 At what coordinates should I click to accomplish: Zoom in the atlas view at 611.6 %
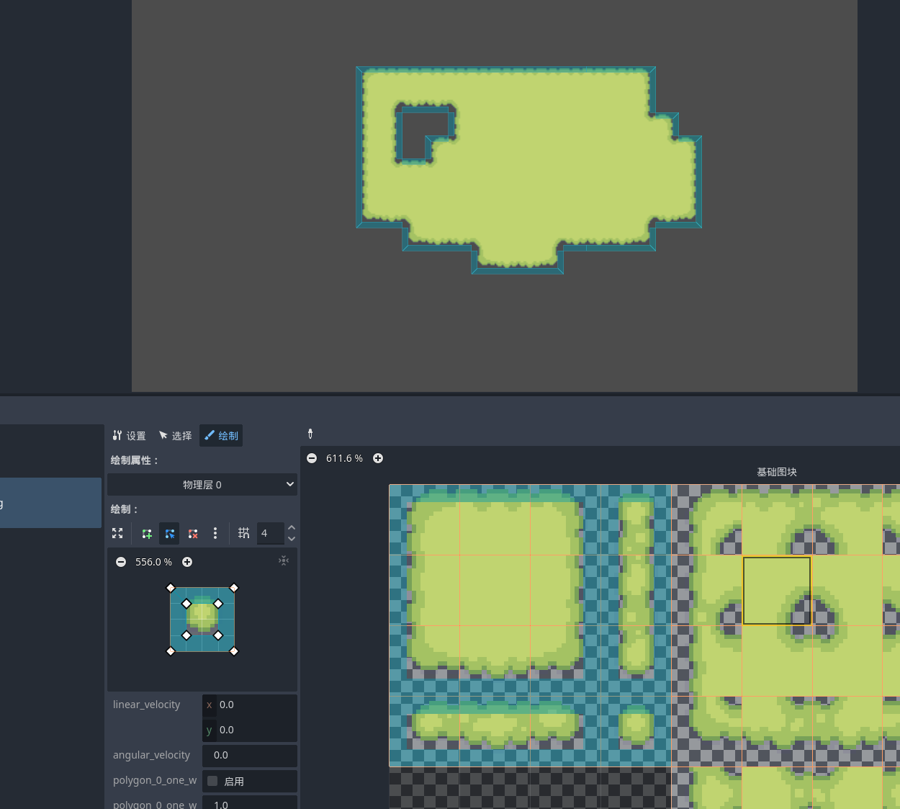point(378,458)
